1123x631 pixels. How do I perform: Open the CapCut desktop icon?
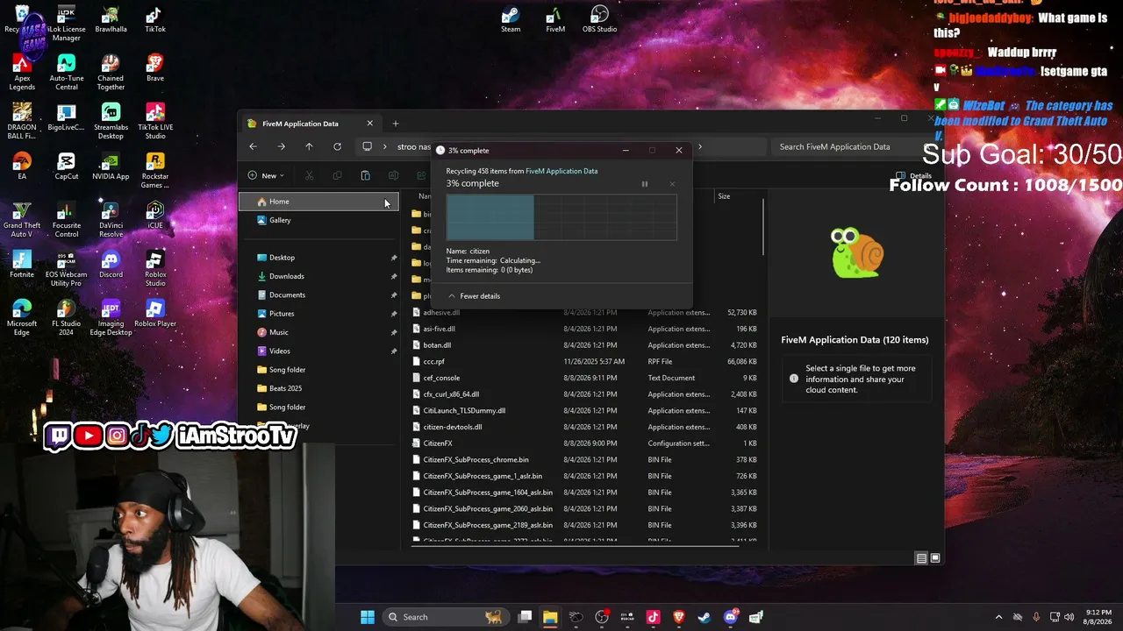point(66,167)
